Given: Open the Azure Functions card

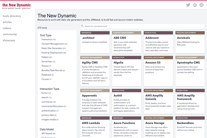Looking at the screenshot, I should tap(127, 127).
